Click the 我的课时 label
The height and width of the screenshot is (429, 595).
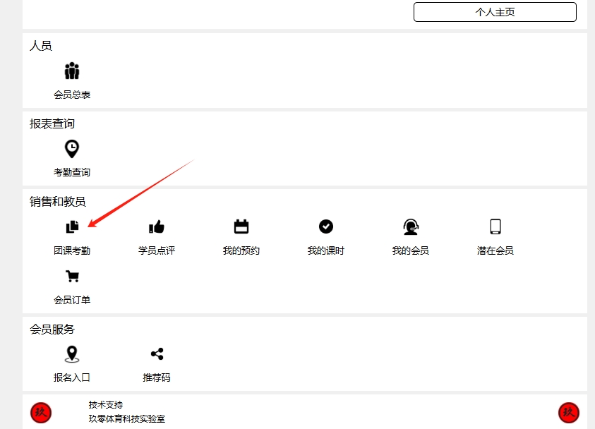(x=326, y=250)
